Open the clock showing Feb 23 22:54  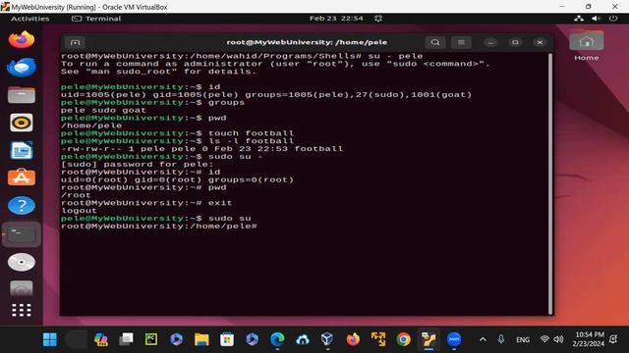[336, 19]
